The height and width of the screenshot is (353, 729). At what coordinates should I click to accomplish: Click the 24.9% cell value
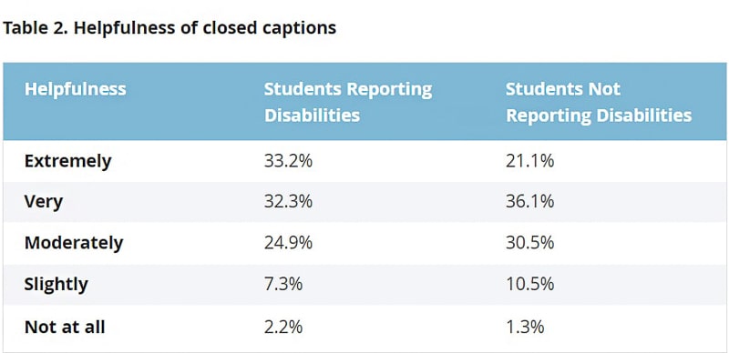click(288, 242)
